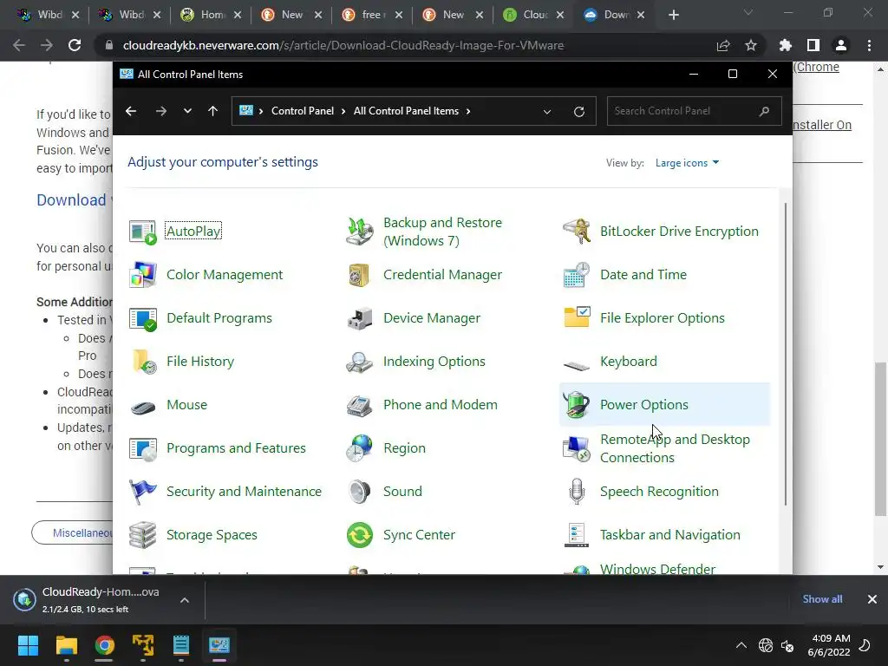Go back in Control Panel
The height and width of the screenshot is (666, 888).
pyautogui.click(x=131, y=111)
